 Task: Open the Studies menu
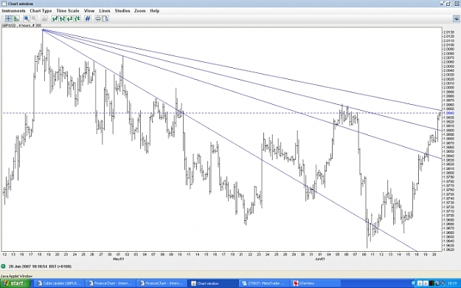pos(122,11)
